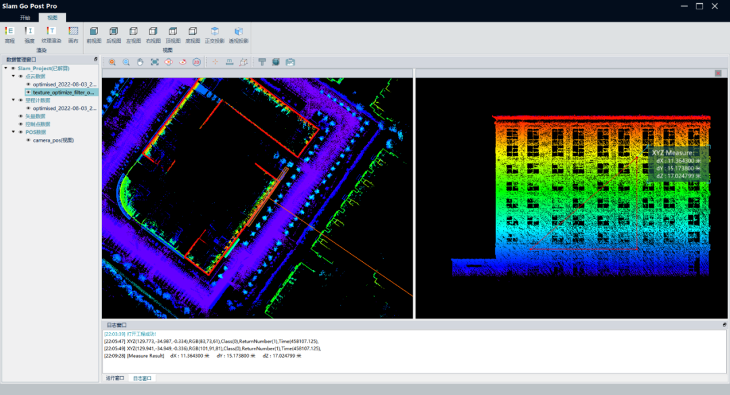The image size is (730, 395).
Task: Collapse the POS数据 tree group
Action: (x=12, y=132)
